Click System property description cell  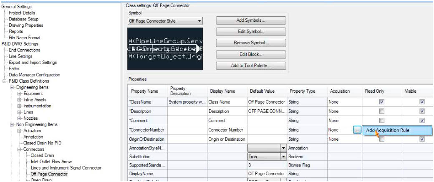[187, 102]
